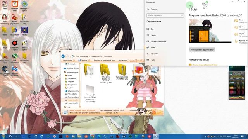Viewport: 248px width, 139px height.
Task: Open theme Фон option icon on right
Action: pos(236,21)
